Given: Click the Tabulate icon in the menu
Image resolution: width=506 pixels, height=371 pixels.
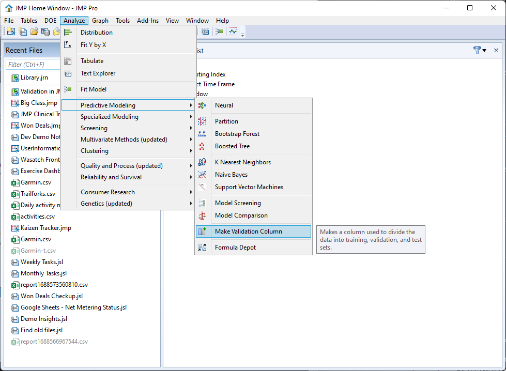Looking at the screenshot, I should (68, 61).
